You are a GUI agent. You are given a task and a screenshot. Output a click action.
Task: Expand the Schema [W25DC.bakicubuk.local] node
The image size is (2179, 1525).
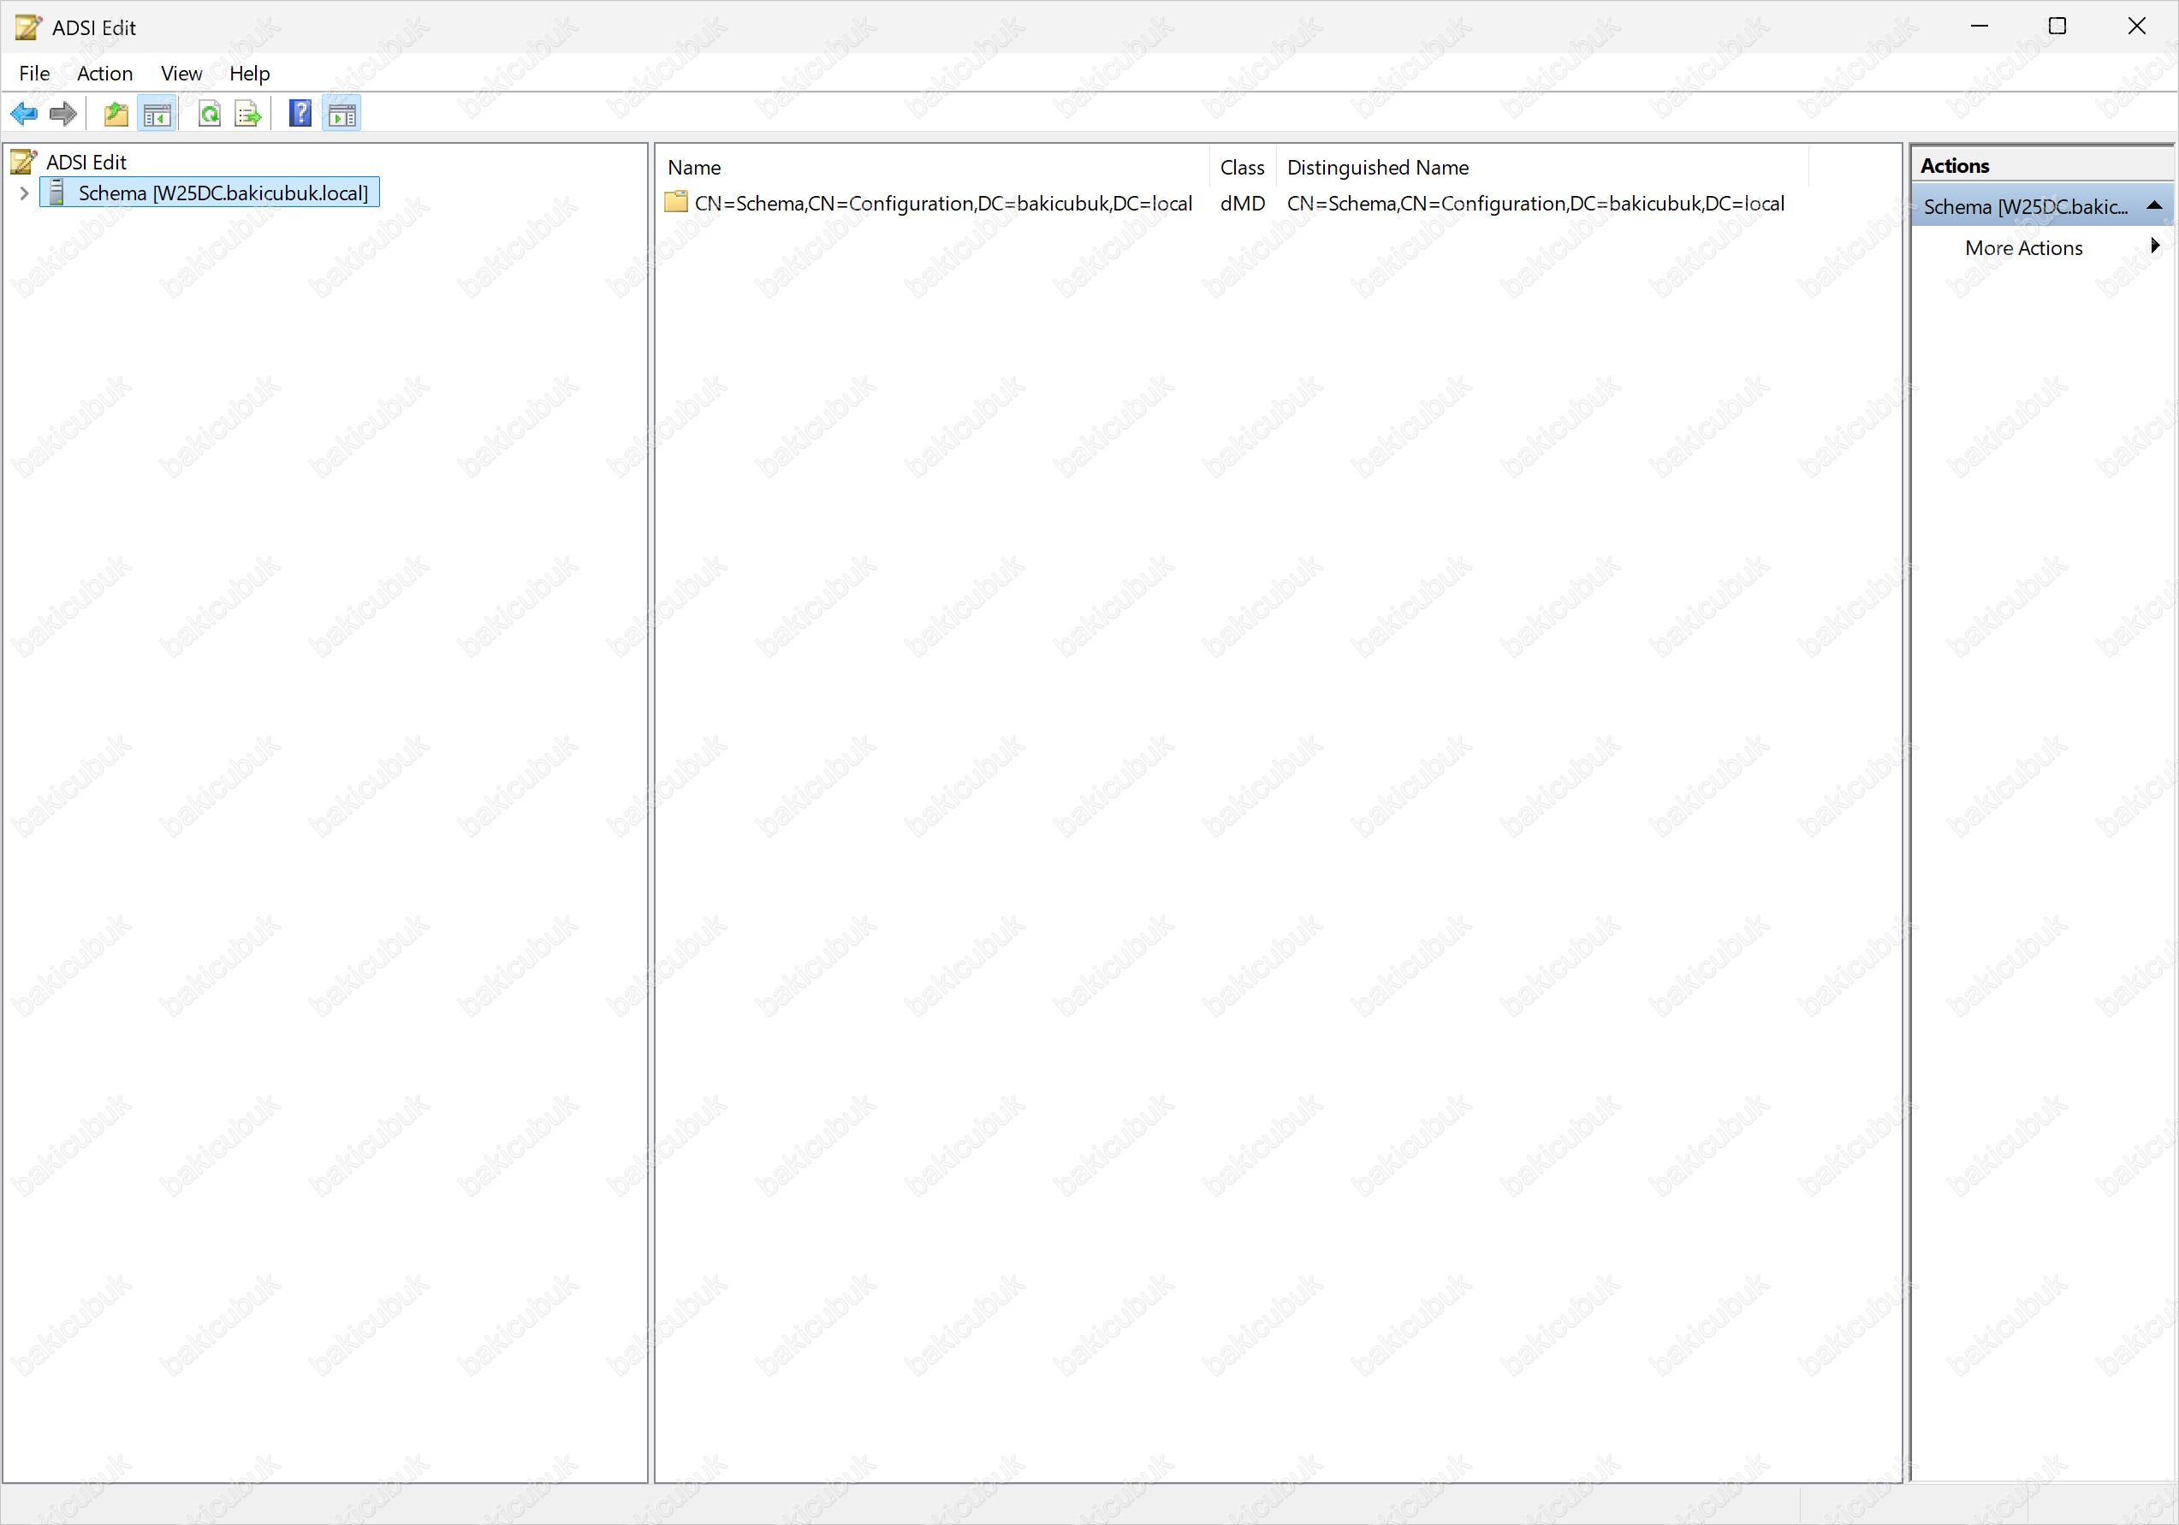point(24,193)
